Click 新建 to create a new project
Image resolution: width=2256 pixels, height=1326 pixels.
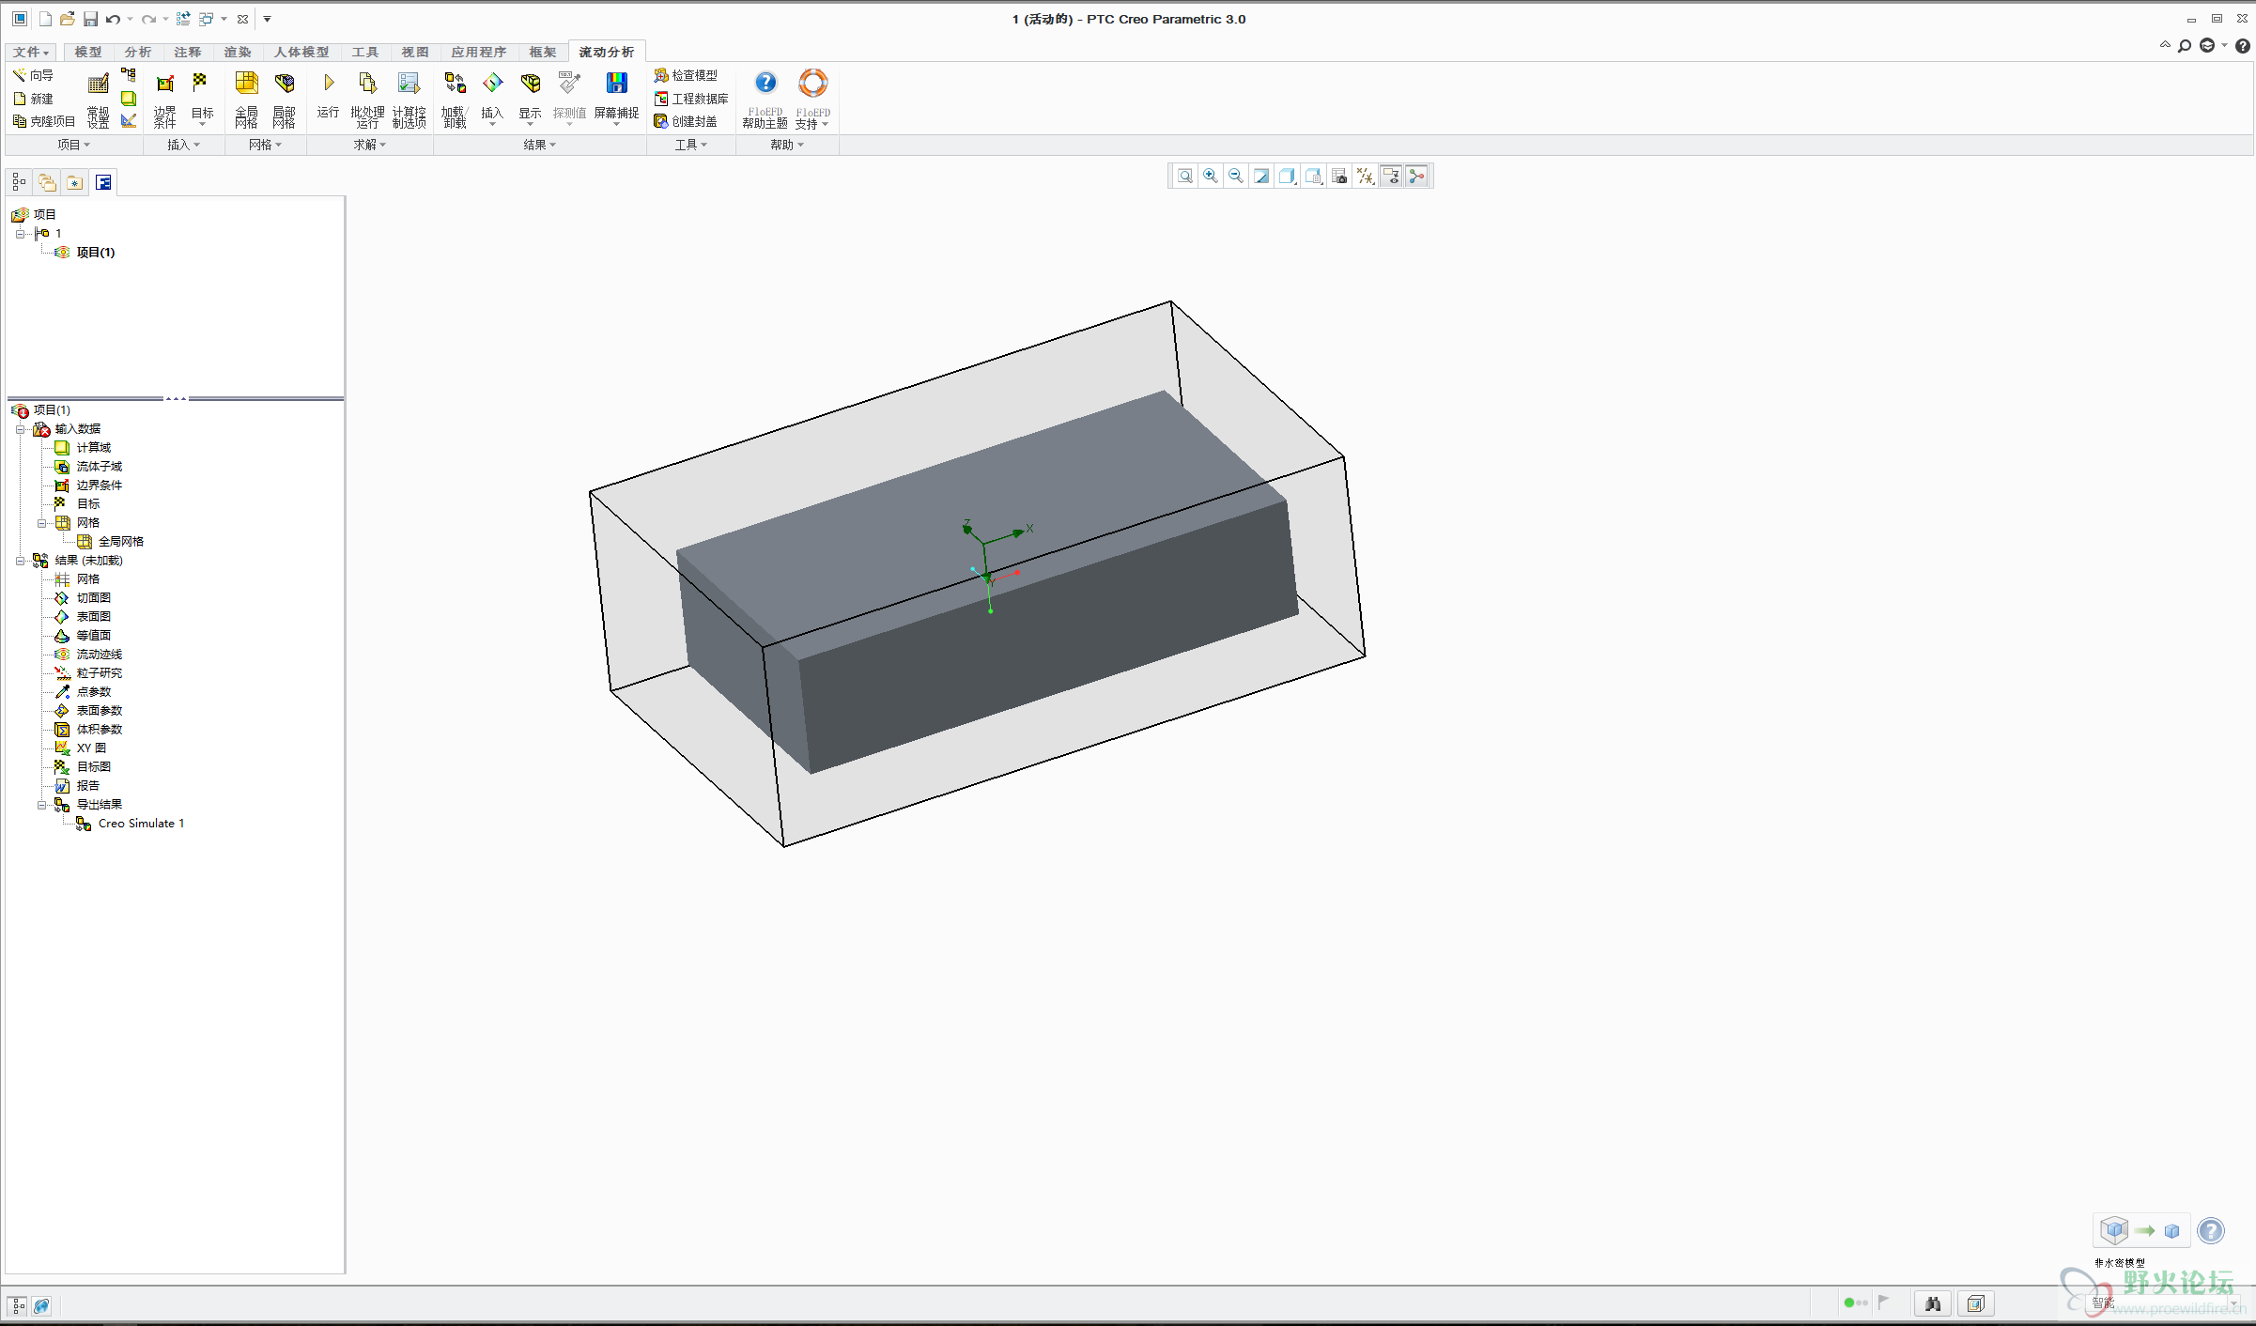(33, 99)
